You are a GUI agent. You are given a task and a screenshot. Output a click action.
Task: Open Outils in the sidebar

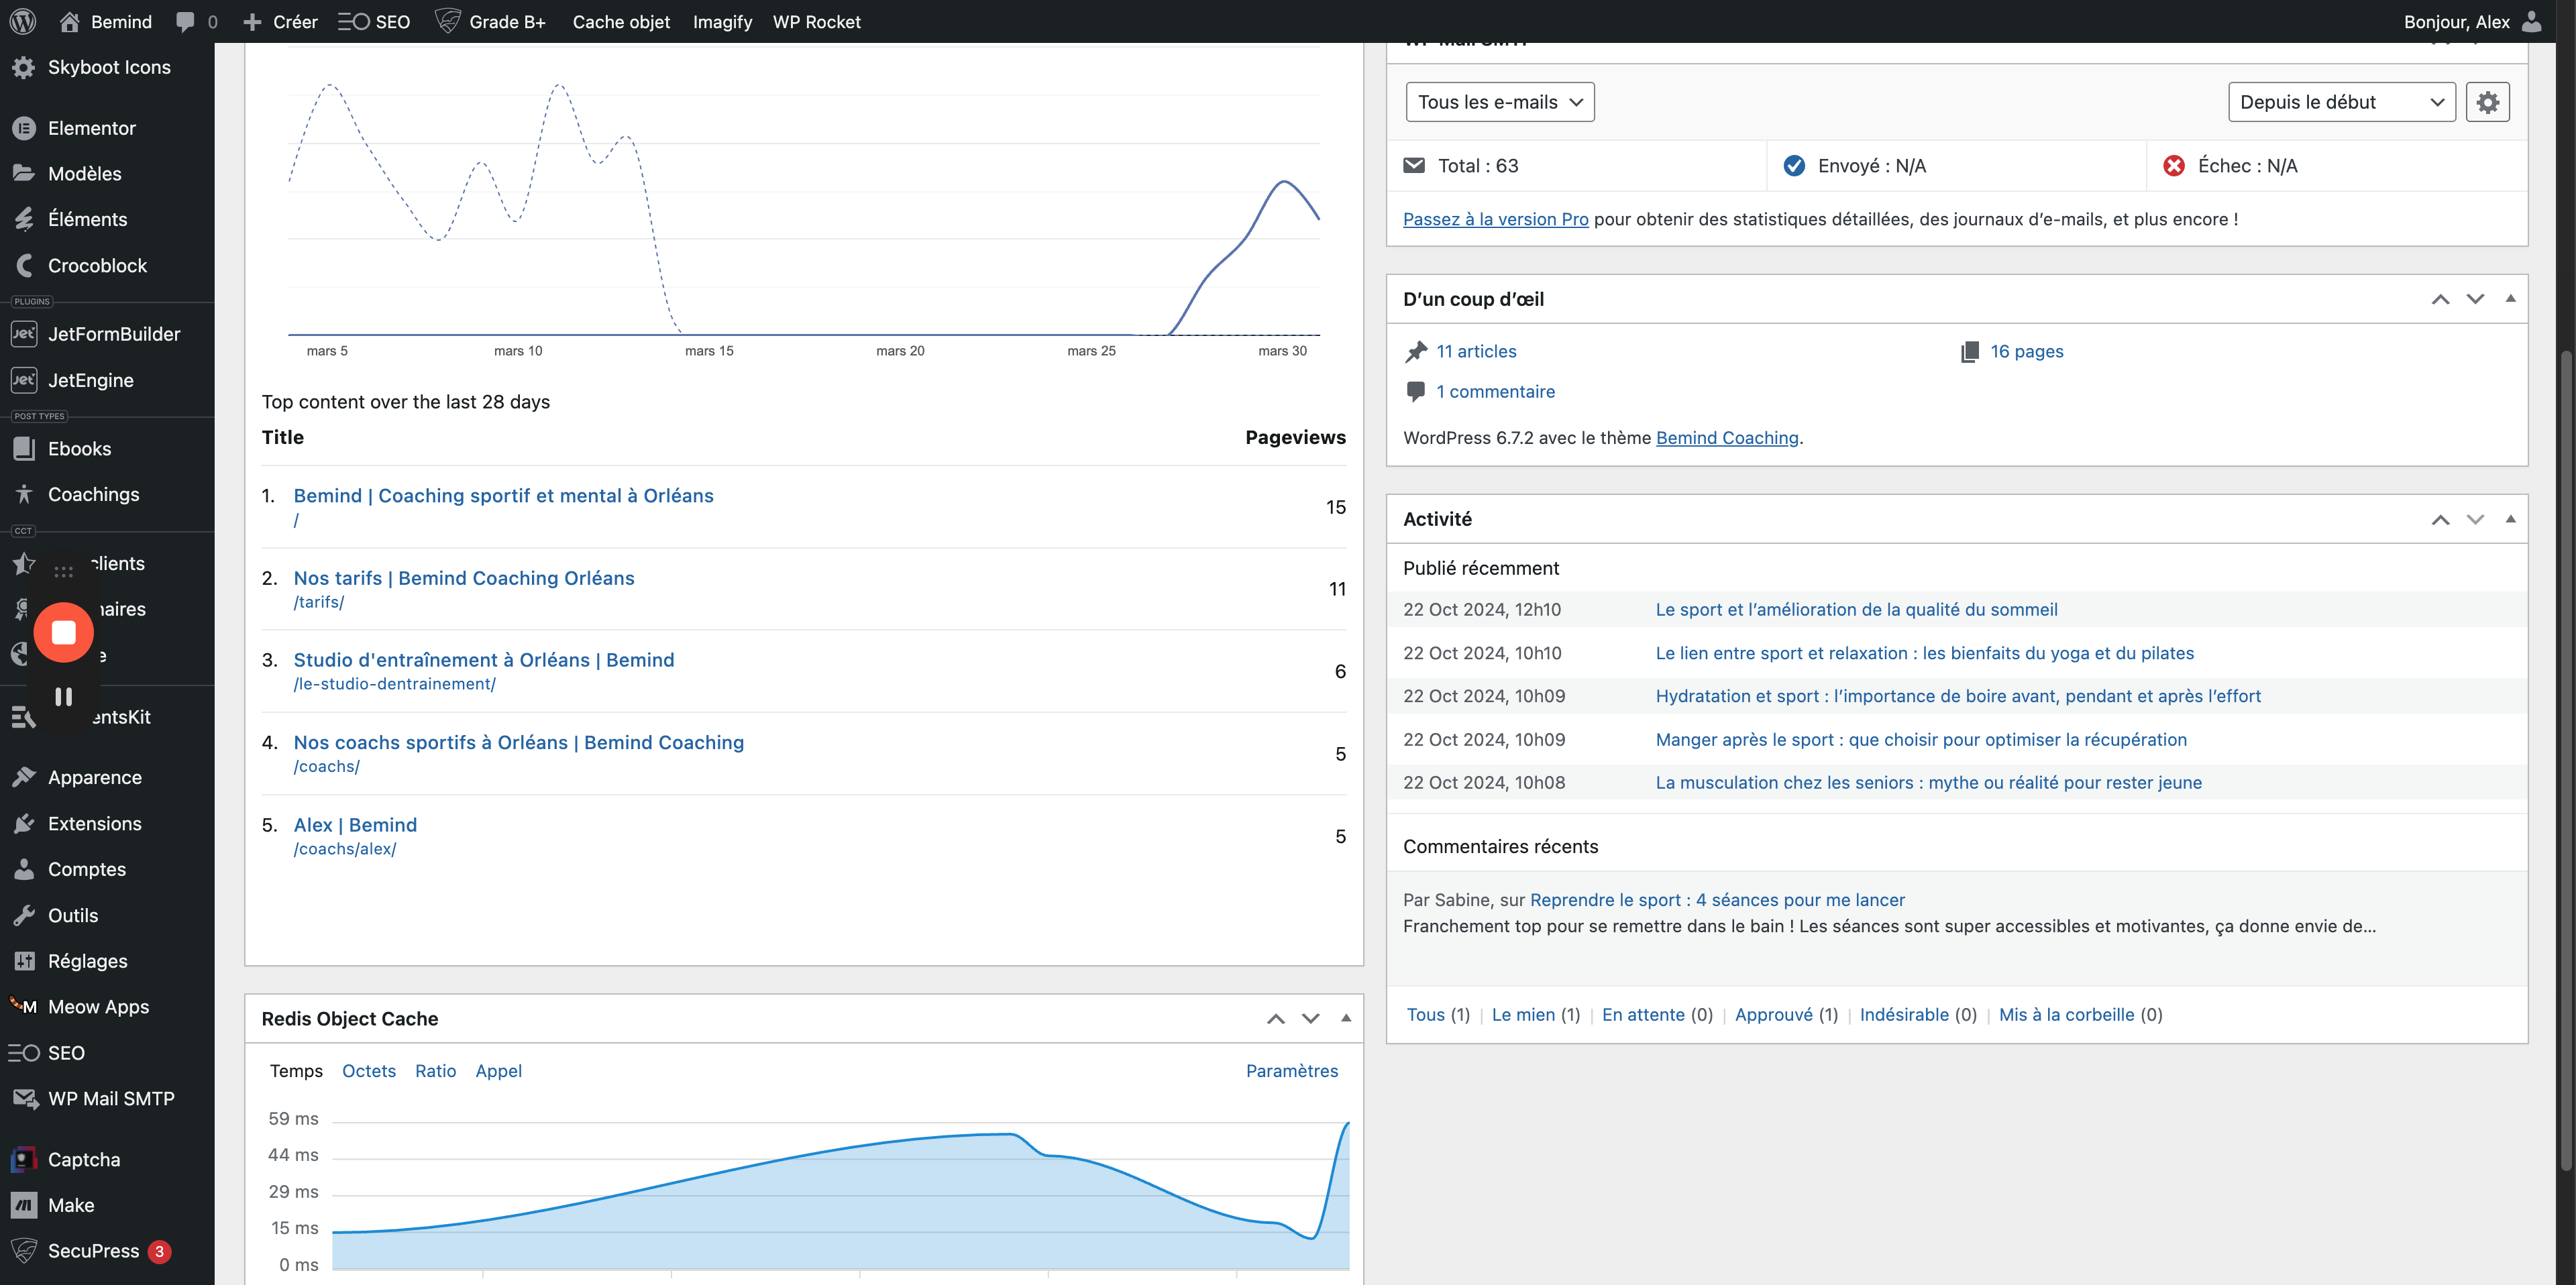107,915
